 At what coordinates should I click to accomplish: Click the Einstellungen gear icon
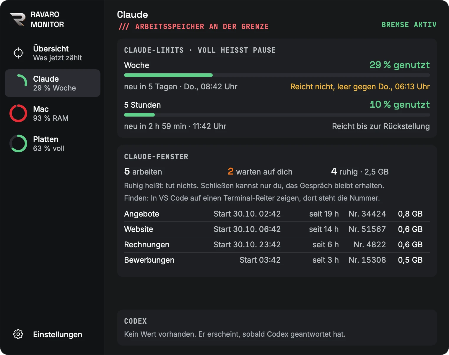[x=18, y=334]
